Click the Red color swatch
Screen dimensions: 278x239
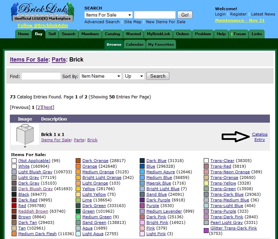[14, 206]
